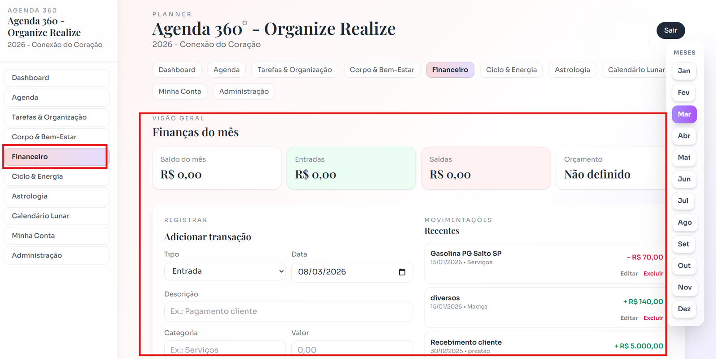This screenshot has width=716, height=359.
Task: Click the Descrição input field
Action: (x=288, y=312)
